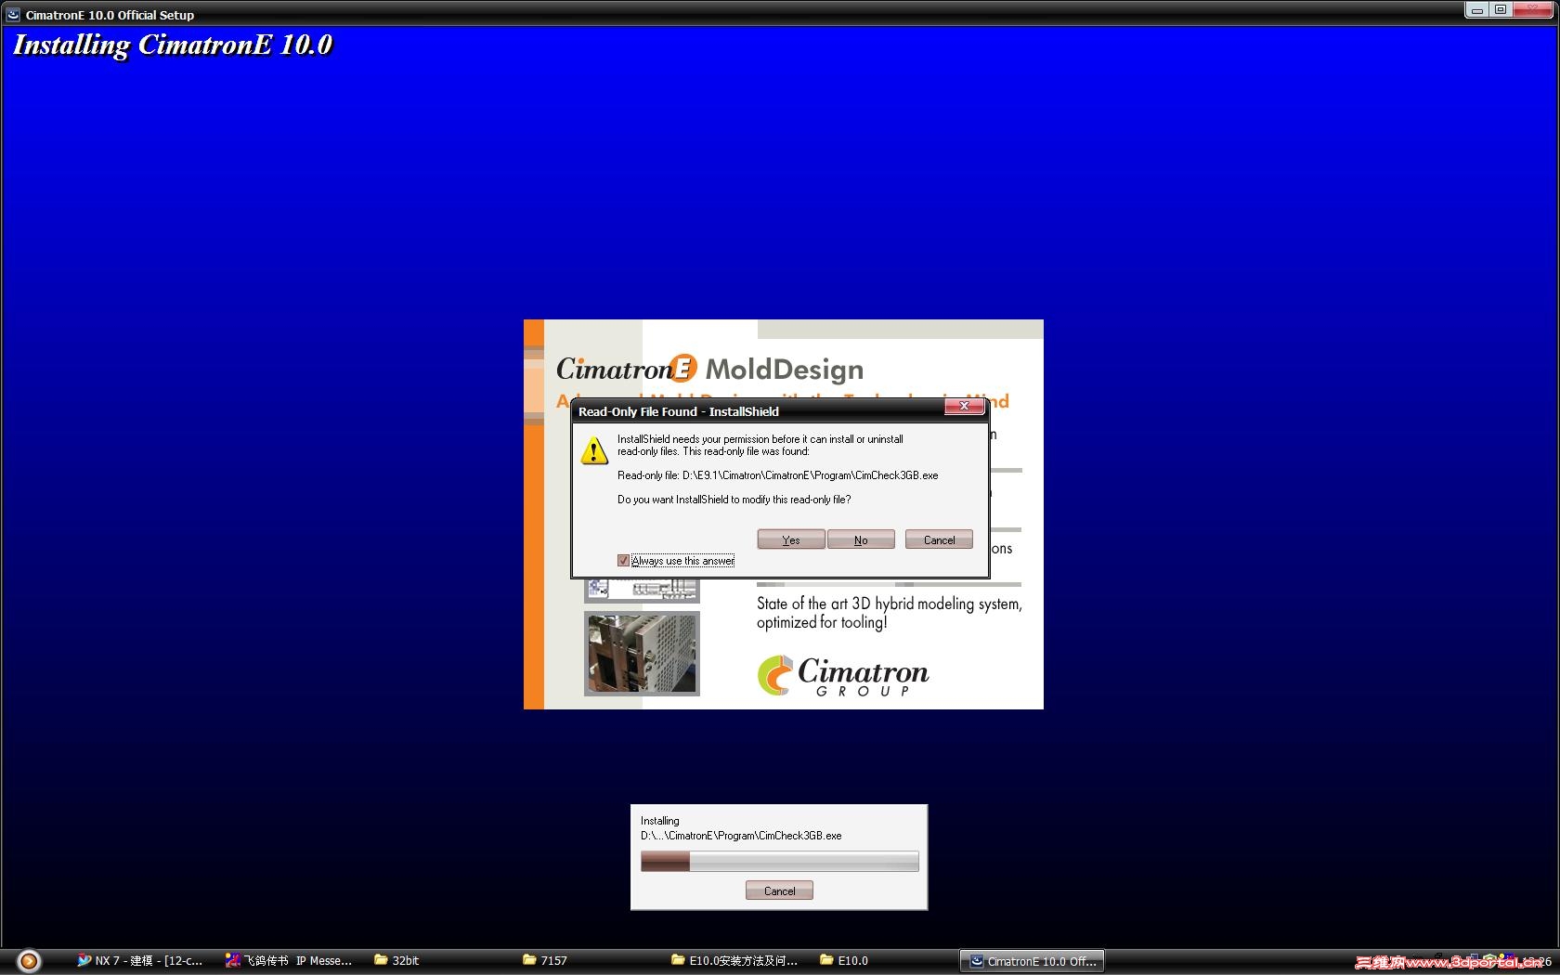Image resolution: width=1560 pixels, height=975 pixels.
Task: Click the 'State of the art 3D hybrid' text
Action: (889, 613)
